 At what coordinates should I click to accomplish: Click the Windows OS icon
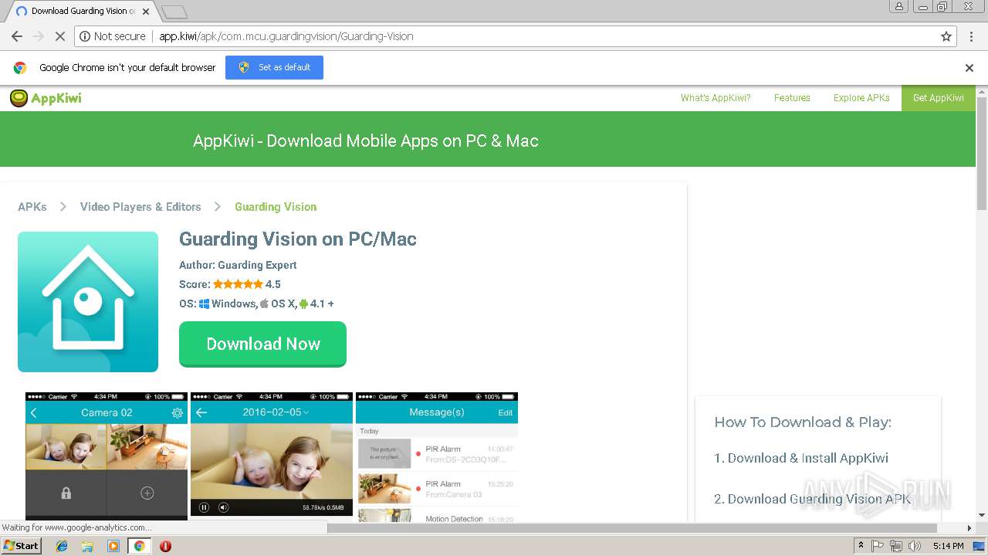point(205,303)
